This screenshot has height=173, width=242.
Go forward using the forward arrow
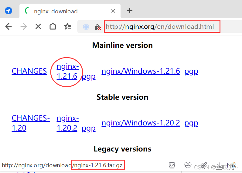(24, 26)
